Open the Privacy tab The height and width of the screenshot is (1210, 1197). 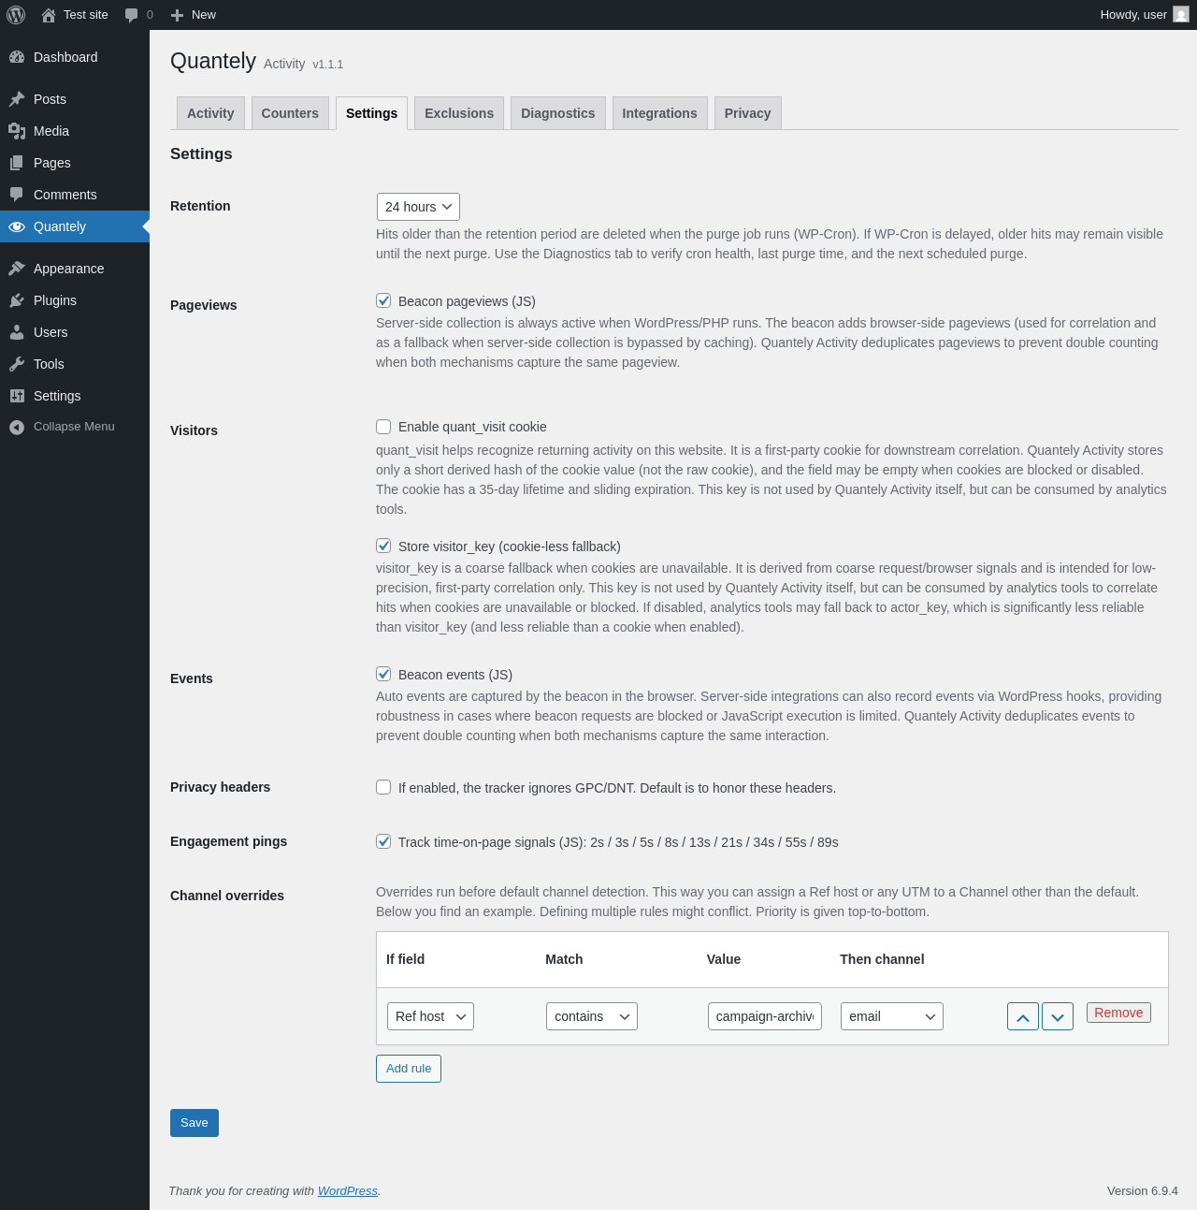(748, 113)
